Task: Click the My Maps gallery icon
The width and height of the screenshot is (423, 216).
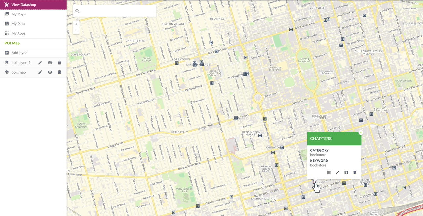Action: tap(7, 14)
